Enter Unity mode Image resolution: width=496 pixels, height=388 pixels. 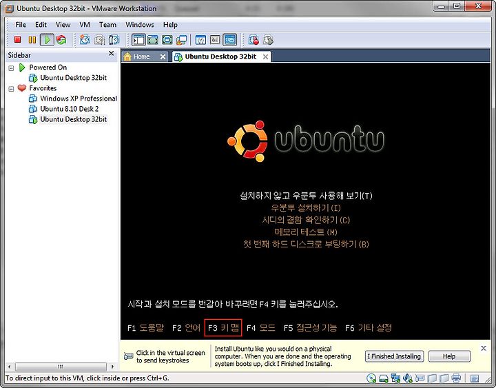(x=182, y=40)
